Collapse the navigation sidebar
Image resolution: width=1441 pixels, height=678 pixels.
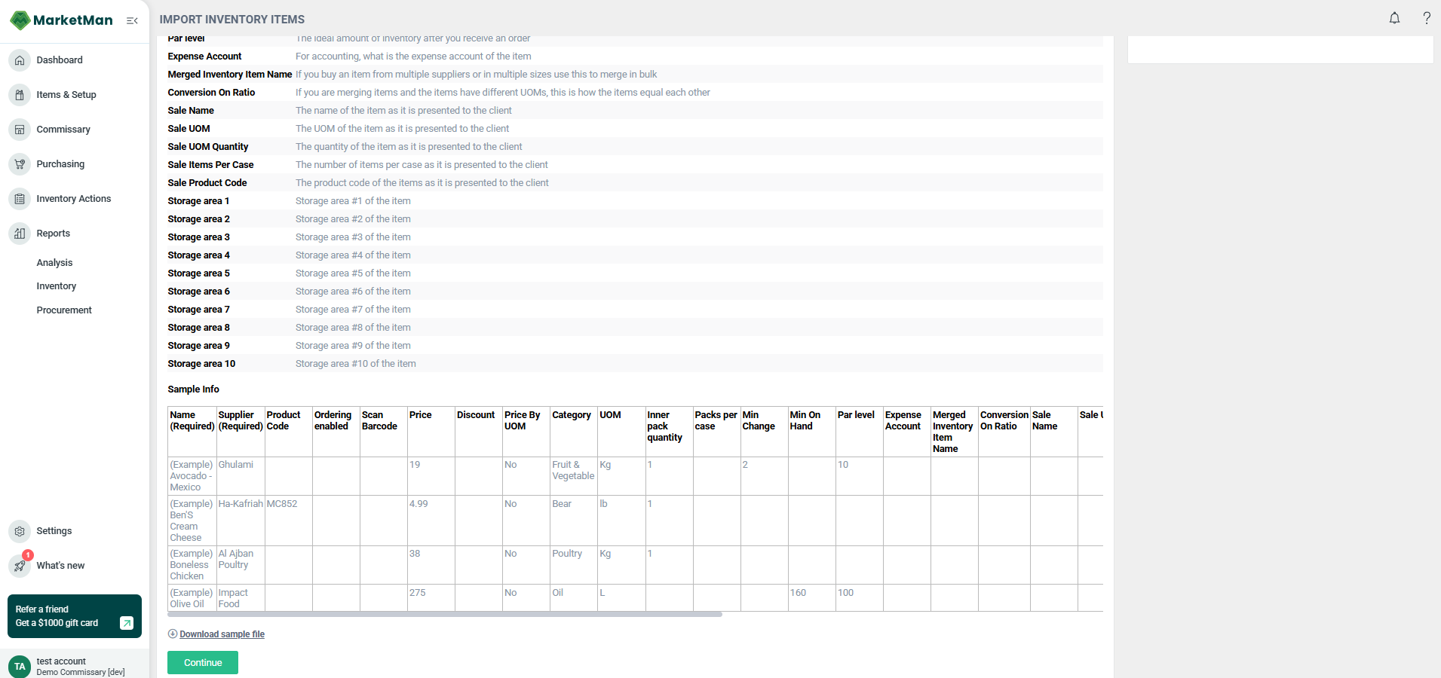pos(132,20)
